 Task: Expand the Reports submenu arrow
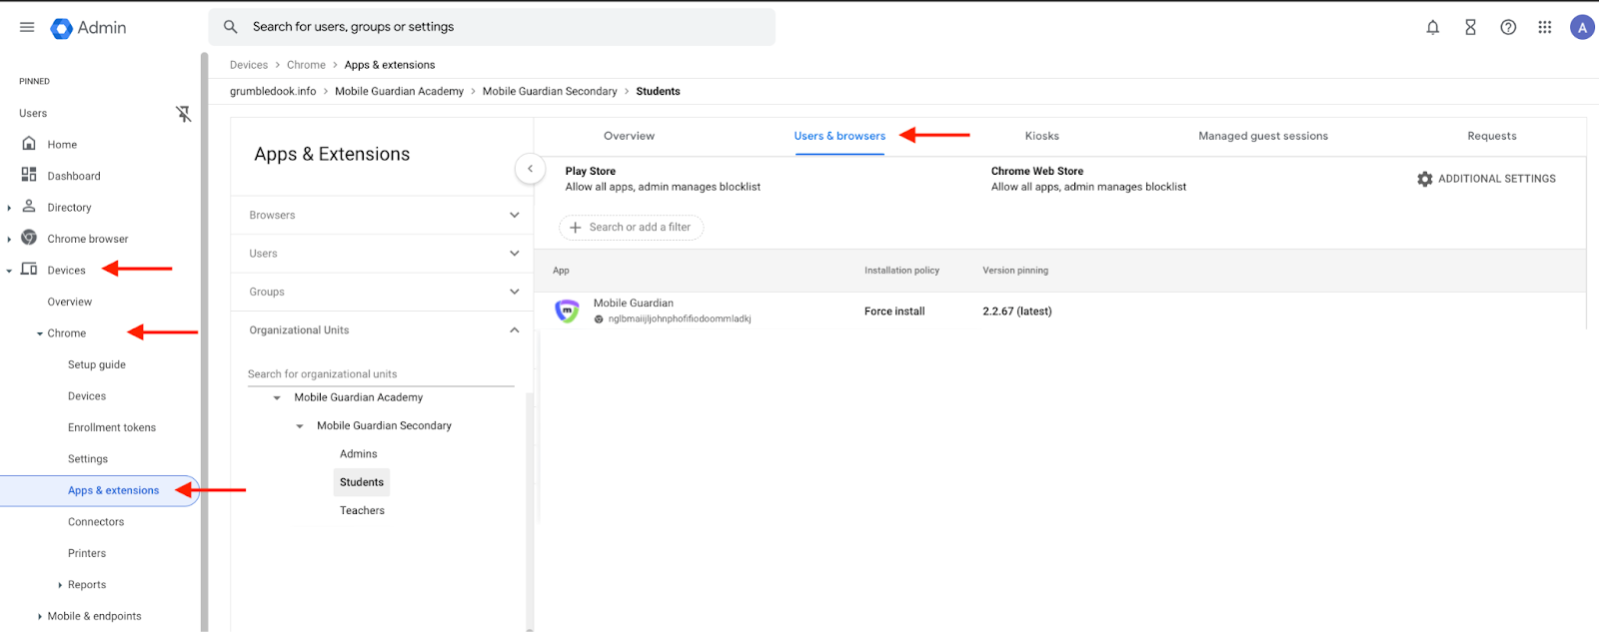click(x=60, y=585)
